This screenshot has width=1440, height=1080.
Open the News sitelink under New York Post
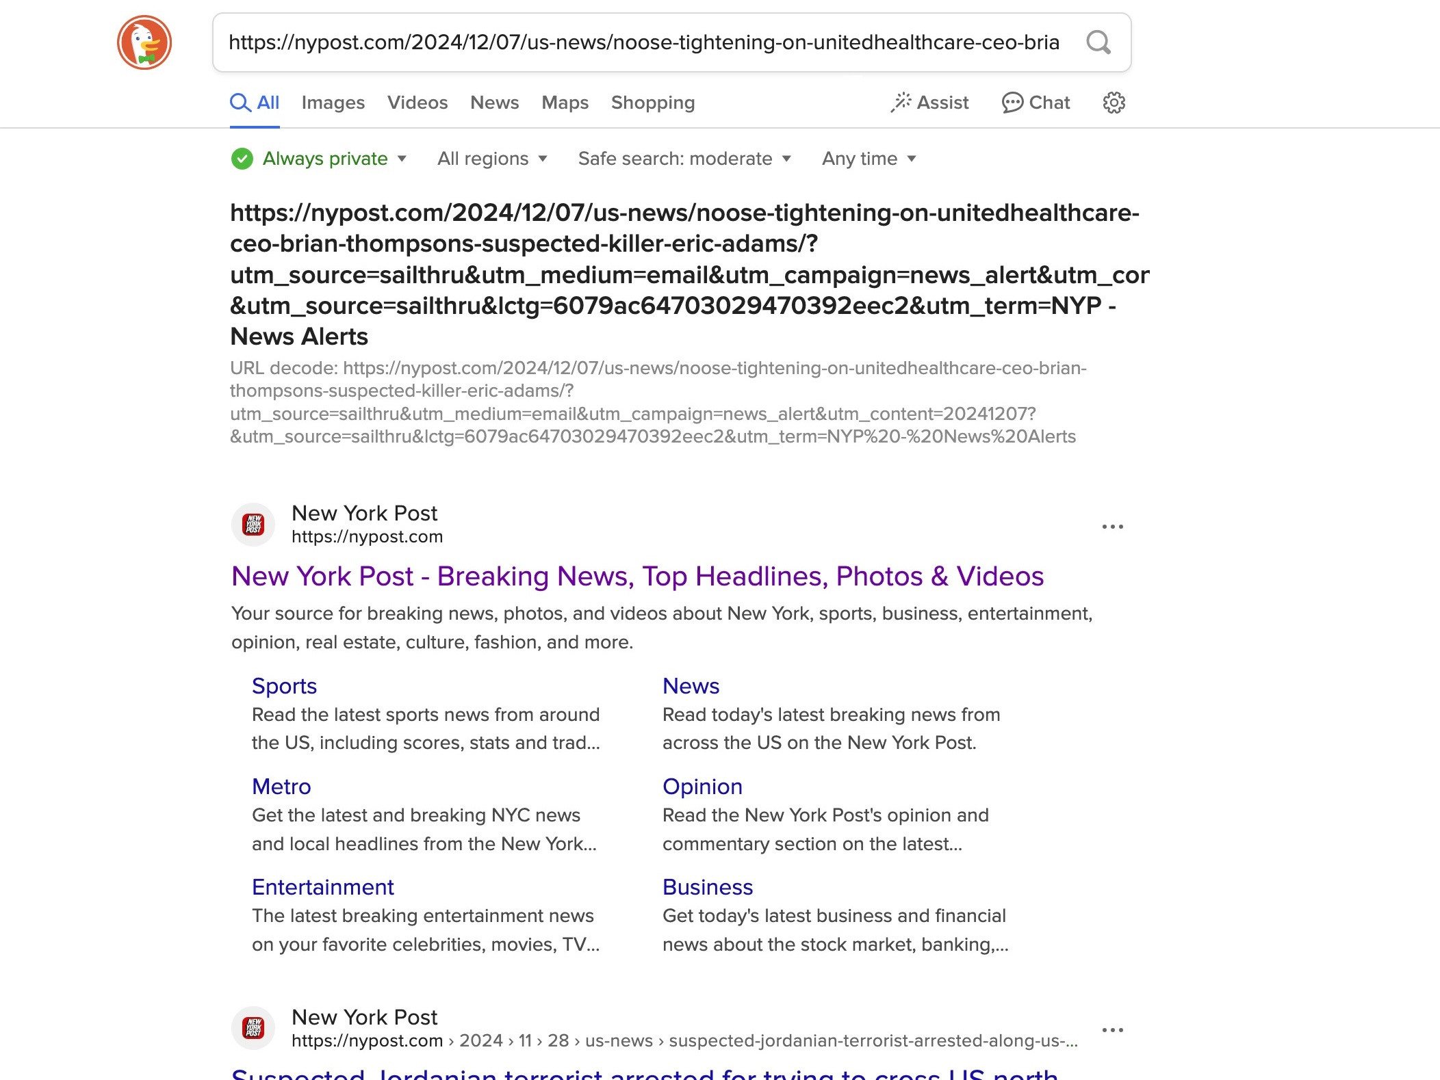691,686
